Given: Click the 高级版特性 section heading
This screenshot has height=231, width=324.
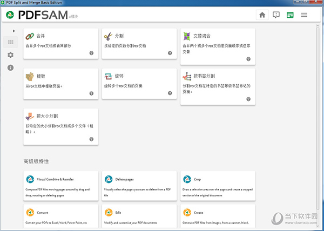Looking at the screenshot, I should 36,161.
